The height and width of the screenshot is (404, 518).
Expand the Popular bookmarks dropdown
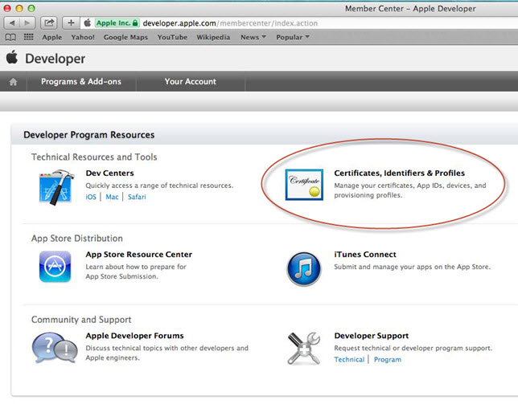292,37
